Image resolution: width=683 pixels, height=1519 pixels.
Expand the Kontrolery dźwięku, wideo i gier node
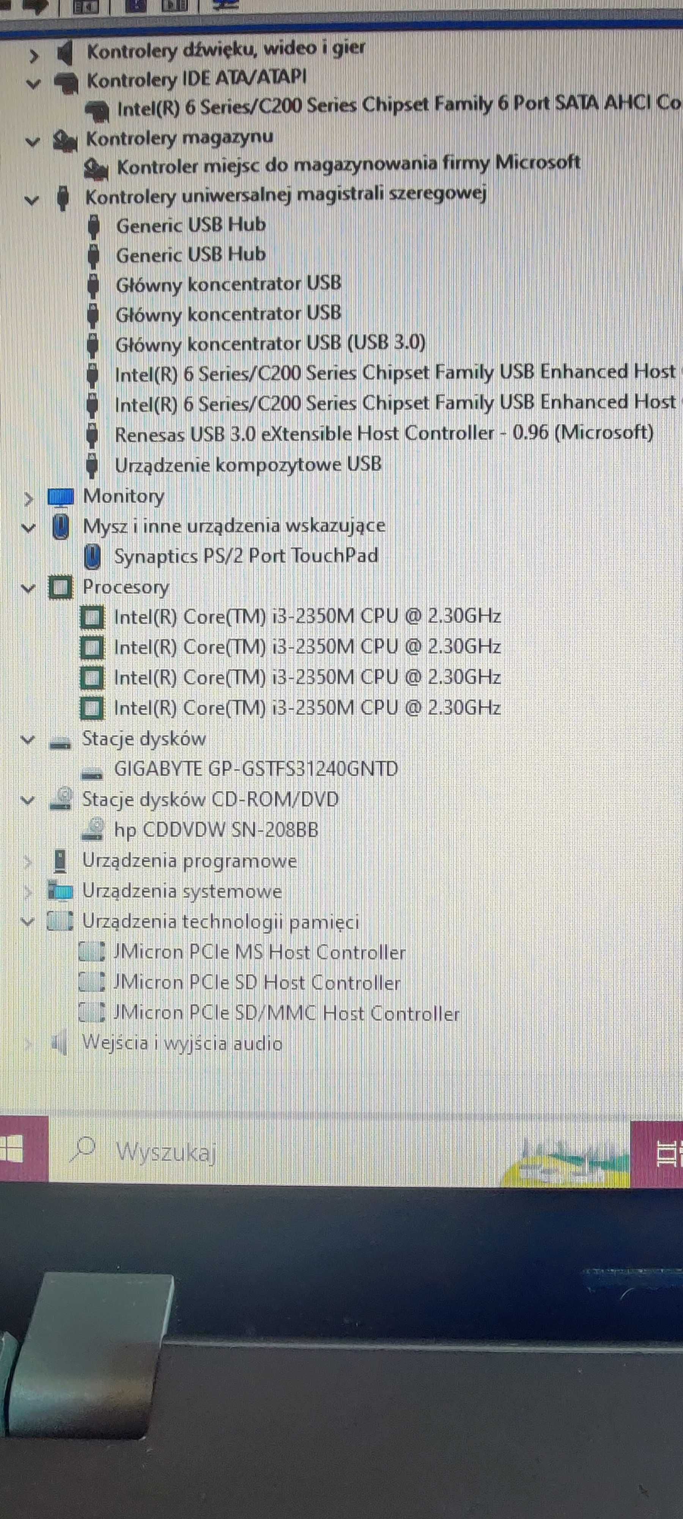pos(34,56)
